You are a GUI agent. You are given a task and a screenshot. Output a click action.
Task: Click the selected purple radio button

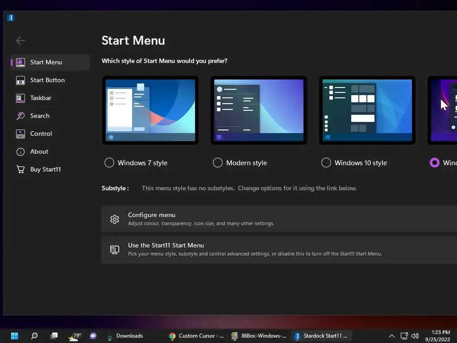click(x=435, y=163)
